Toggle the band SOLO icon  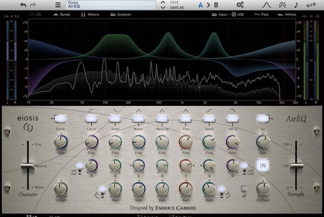click(x=282, y=5)
